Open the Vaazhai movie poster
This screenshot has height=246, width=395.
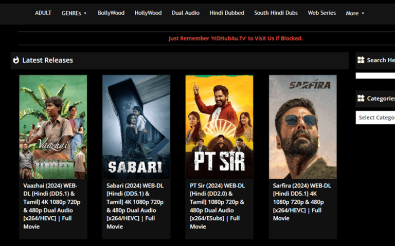pyautogui.click(x=53, y=127)
